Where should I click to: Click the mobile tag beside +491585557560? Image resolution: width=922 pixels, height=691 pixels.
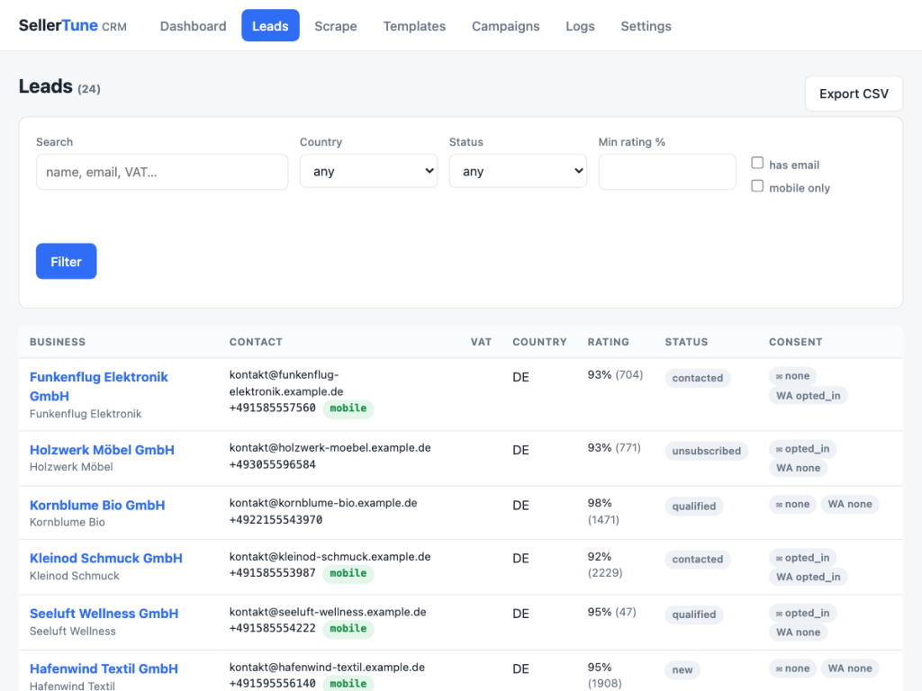[348, 408]
